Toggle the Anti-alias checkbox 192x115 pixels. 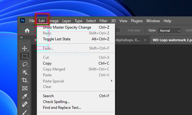tap(124, 30)
